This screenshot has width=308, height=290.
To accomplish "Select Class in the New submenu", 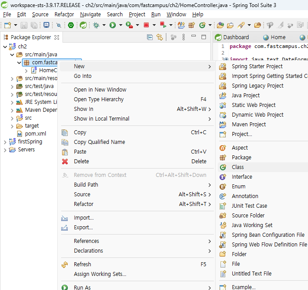I will click(263, 167).
